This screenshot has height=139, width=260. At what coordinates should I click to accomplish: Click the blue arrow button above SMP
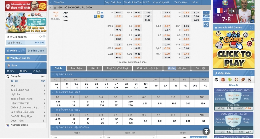click(x=206, y=12)
